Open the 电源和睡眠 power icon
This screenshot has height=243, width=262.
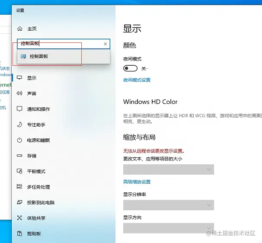19,140
